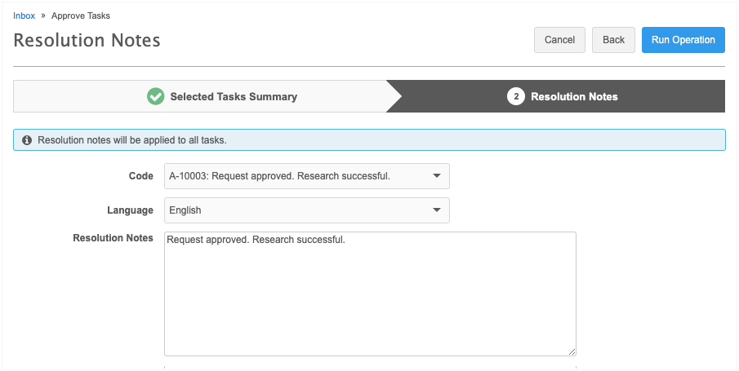Click the step number 2 circle
Viewport: 739px width, 371px height.
point(515,96)
